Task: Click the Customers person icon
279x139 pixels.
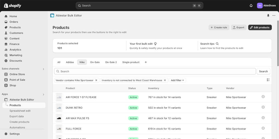Action: click(6, 33)
